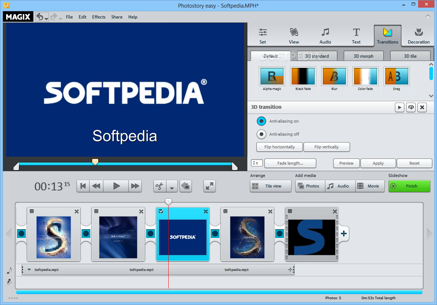Open the Edit menu
Image resolution: width=437 pixels, height=305 pixels.
pos(83,17)
